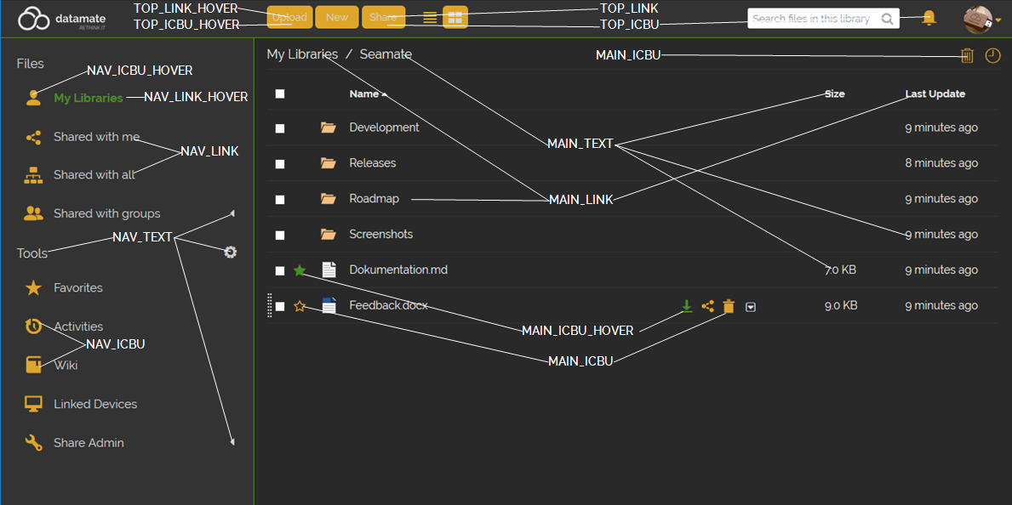Open more-actions dropdown for Feedback.docx
Screen dimensions: 1012x505
pyautogui.click(x=751, y=307)
